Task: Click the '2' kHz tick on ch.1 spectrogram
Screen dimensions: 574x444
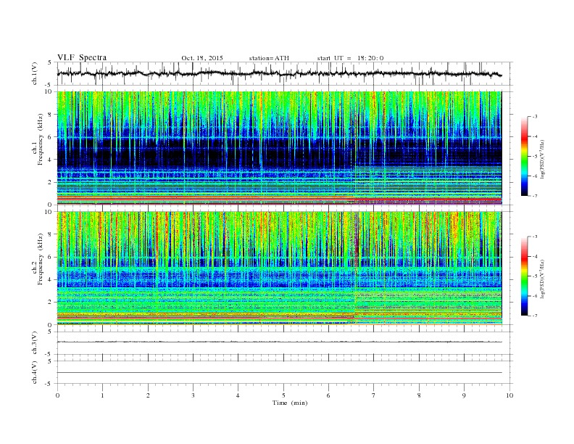Action: 50,182
